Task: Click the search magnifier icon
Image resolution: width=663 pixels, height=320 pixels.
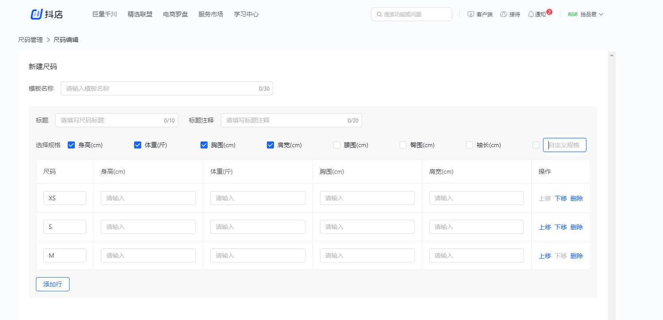Action: [x=379, y=14]
